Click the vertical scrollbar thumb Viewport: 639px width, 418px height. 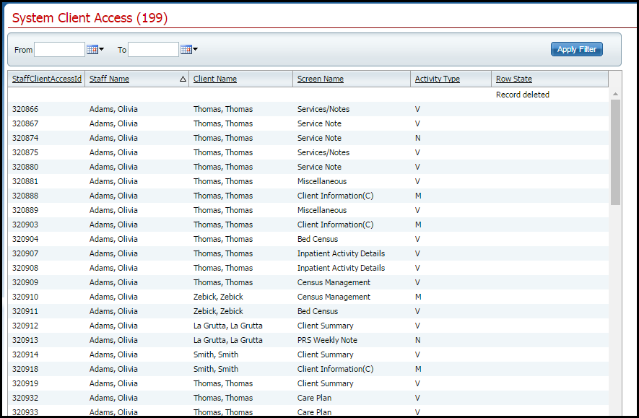615,152
